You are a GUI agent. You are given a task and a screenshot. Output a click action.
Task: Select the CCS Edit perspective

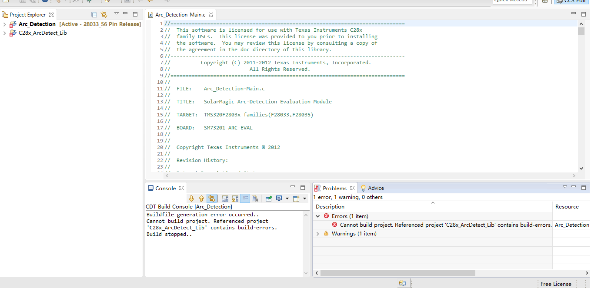point(571,1)
